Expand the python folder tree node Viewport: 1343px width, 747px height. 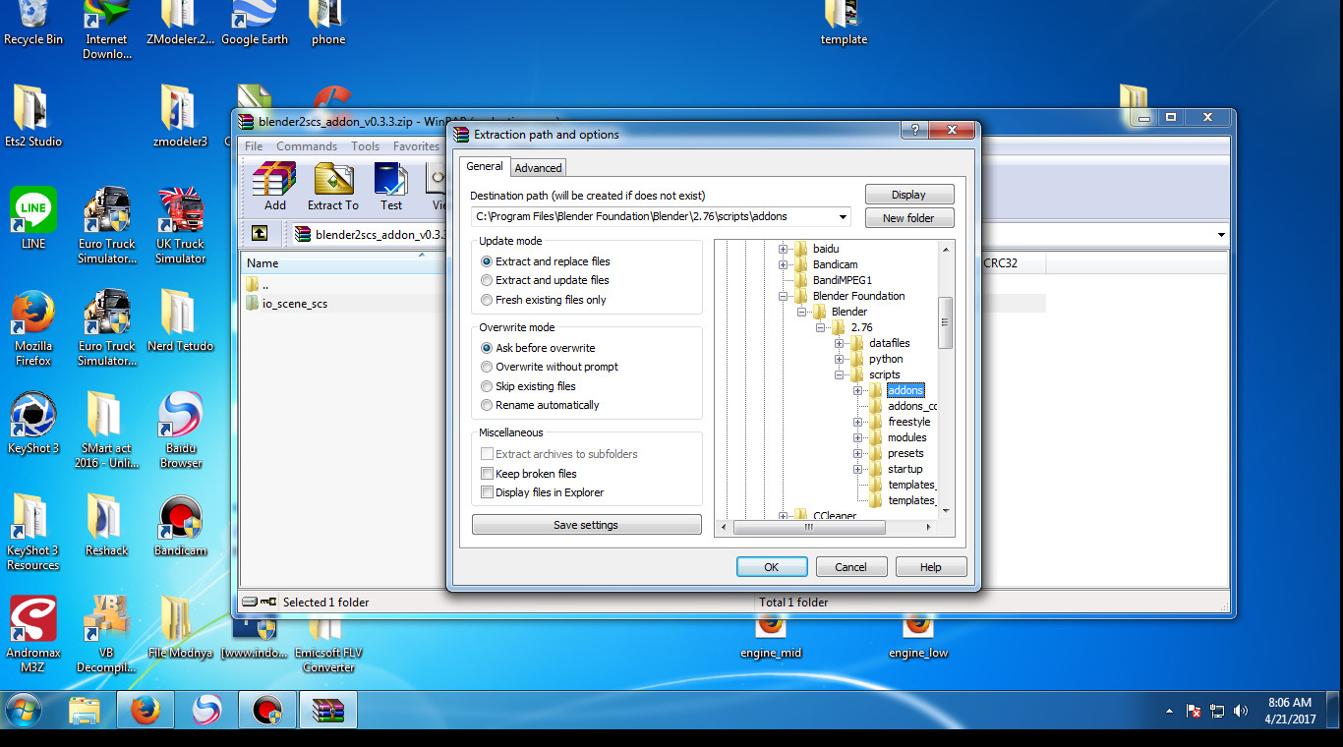coord(839,359)
